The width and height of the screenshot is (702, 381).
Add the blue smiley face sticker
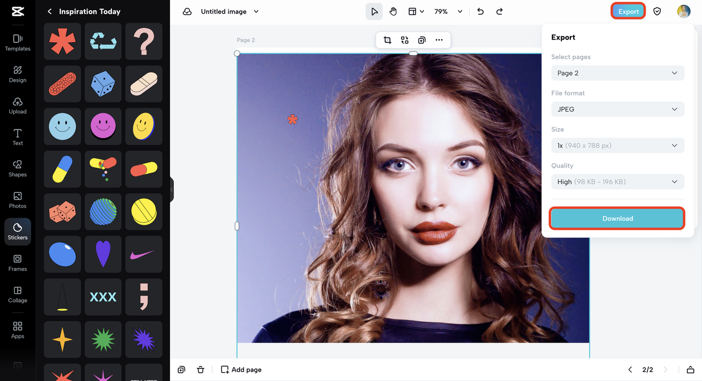click(x=63, y=127)
